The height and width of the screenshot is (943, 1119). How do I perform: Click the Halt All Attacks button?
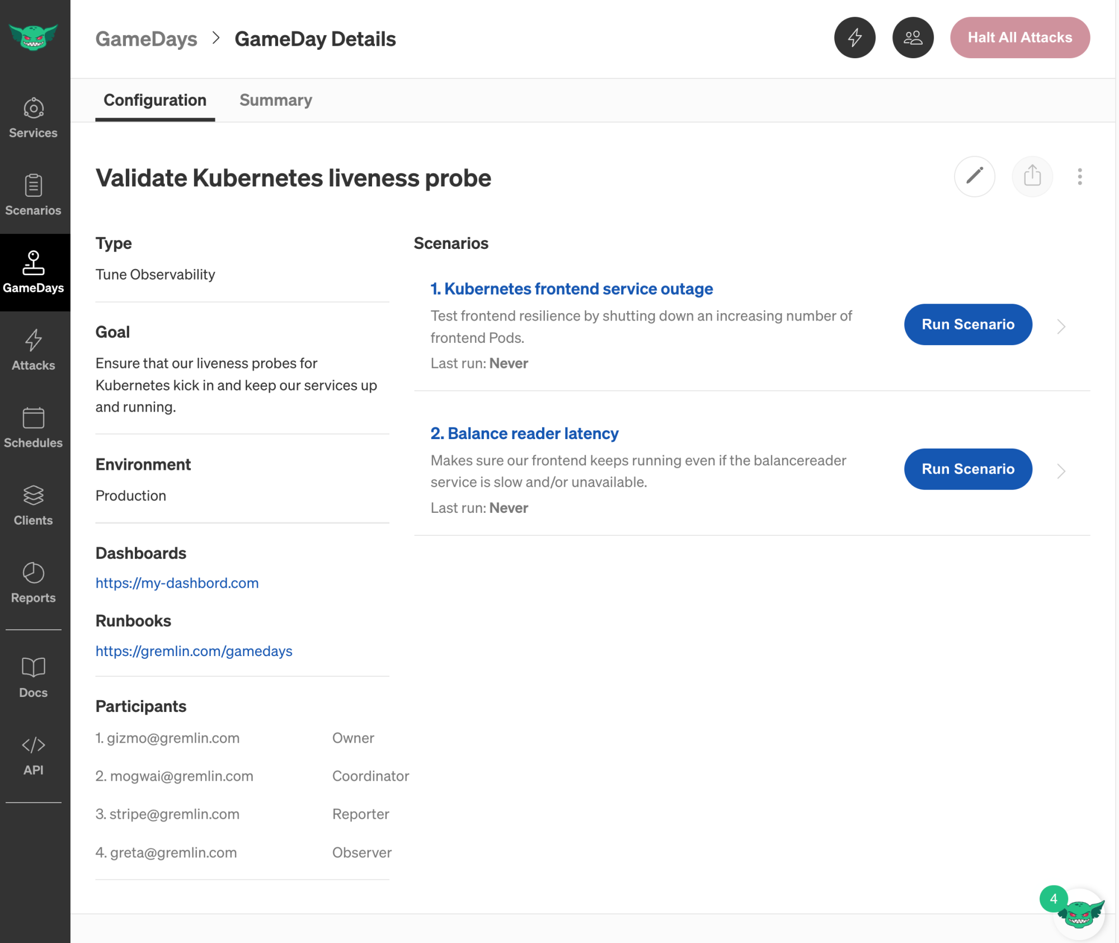pos(1019,37)
